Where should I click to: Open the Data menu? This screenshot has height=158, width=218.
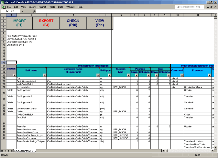[x=60, y=7]
